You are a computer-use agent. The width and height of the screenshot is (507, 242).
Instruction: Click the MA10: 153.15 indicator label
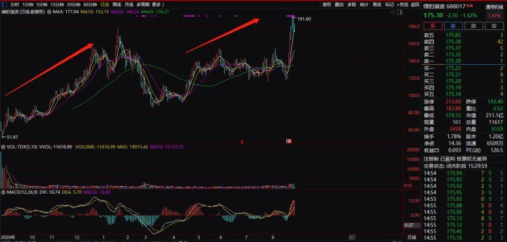point(95,12)
